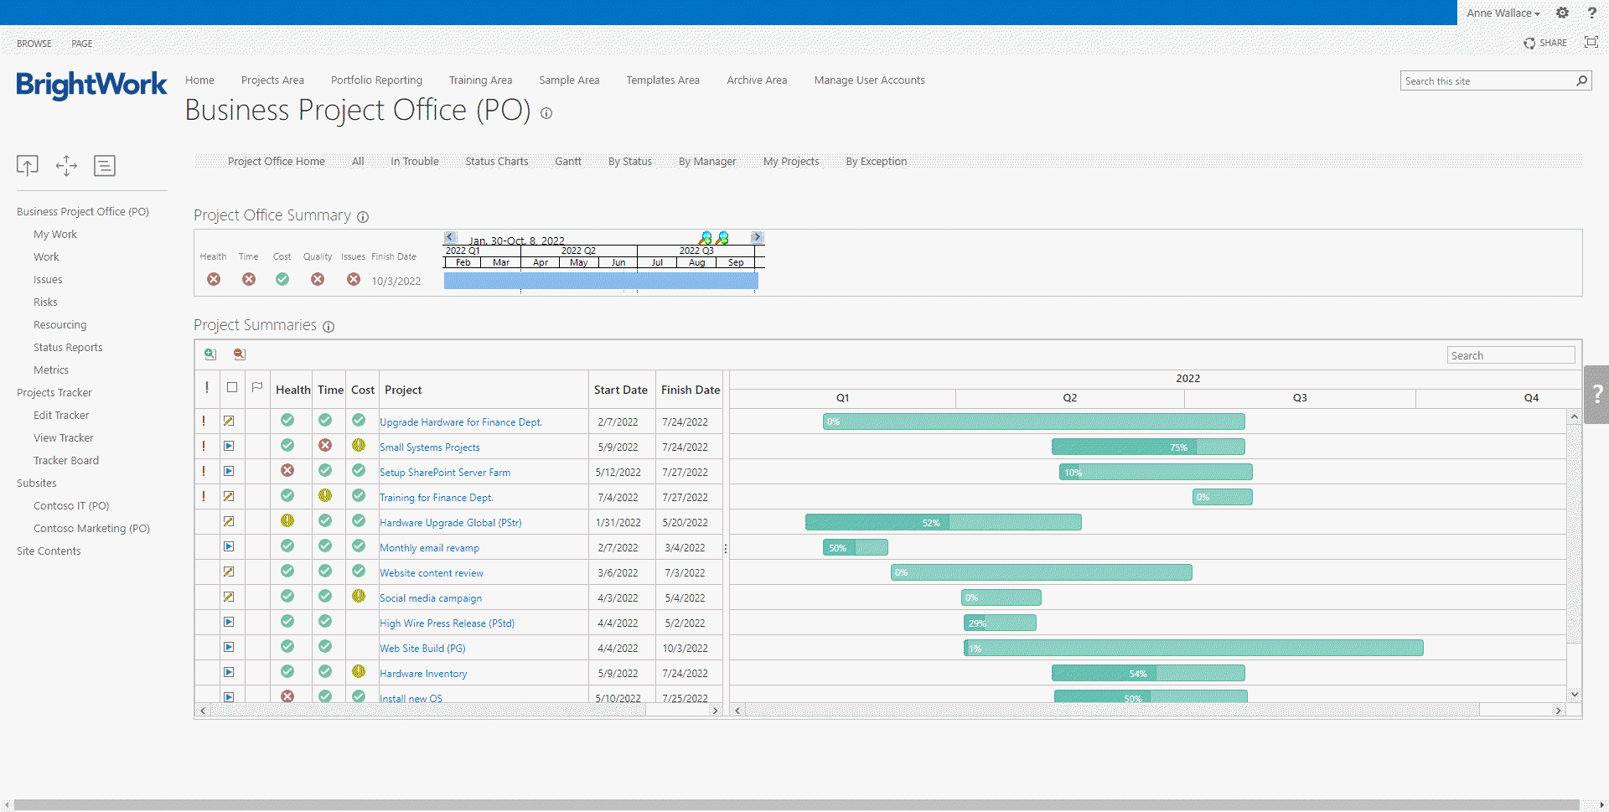
Task: Click the focus on content icon
Action: (x=1591, y=43)
